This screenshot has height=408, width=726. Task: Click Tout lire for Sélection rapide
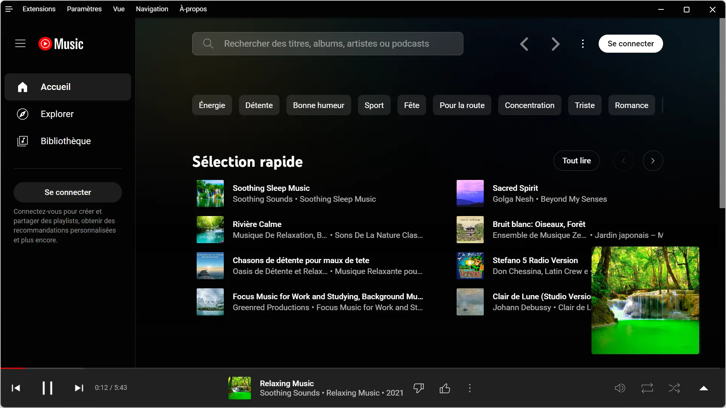click(x=577, y=160)
